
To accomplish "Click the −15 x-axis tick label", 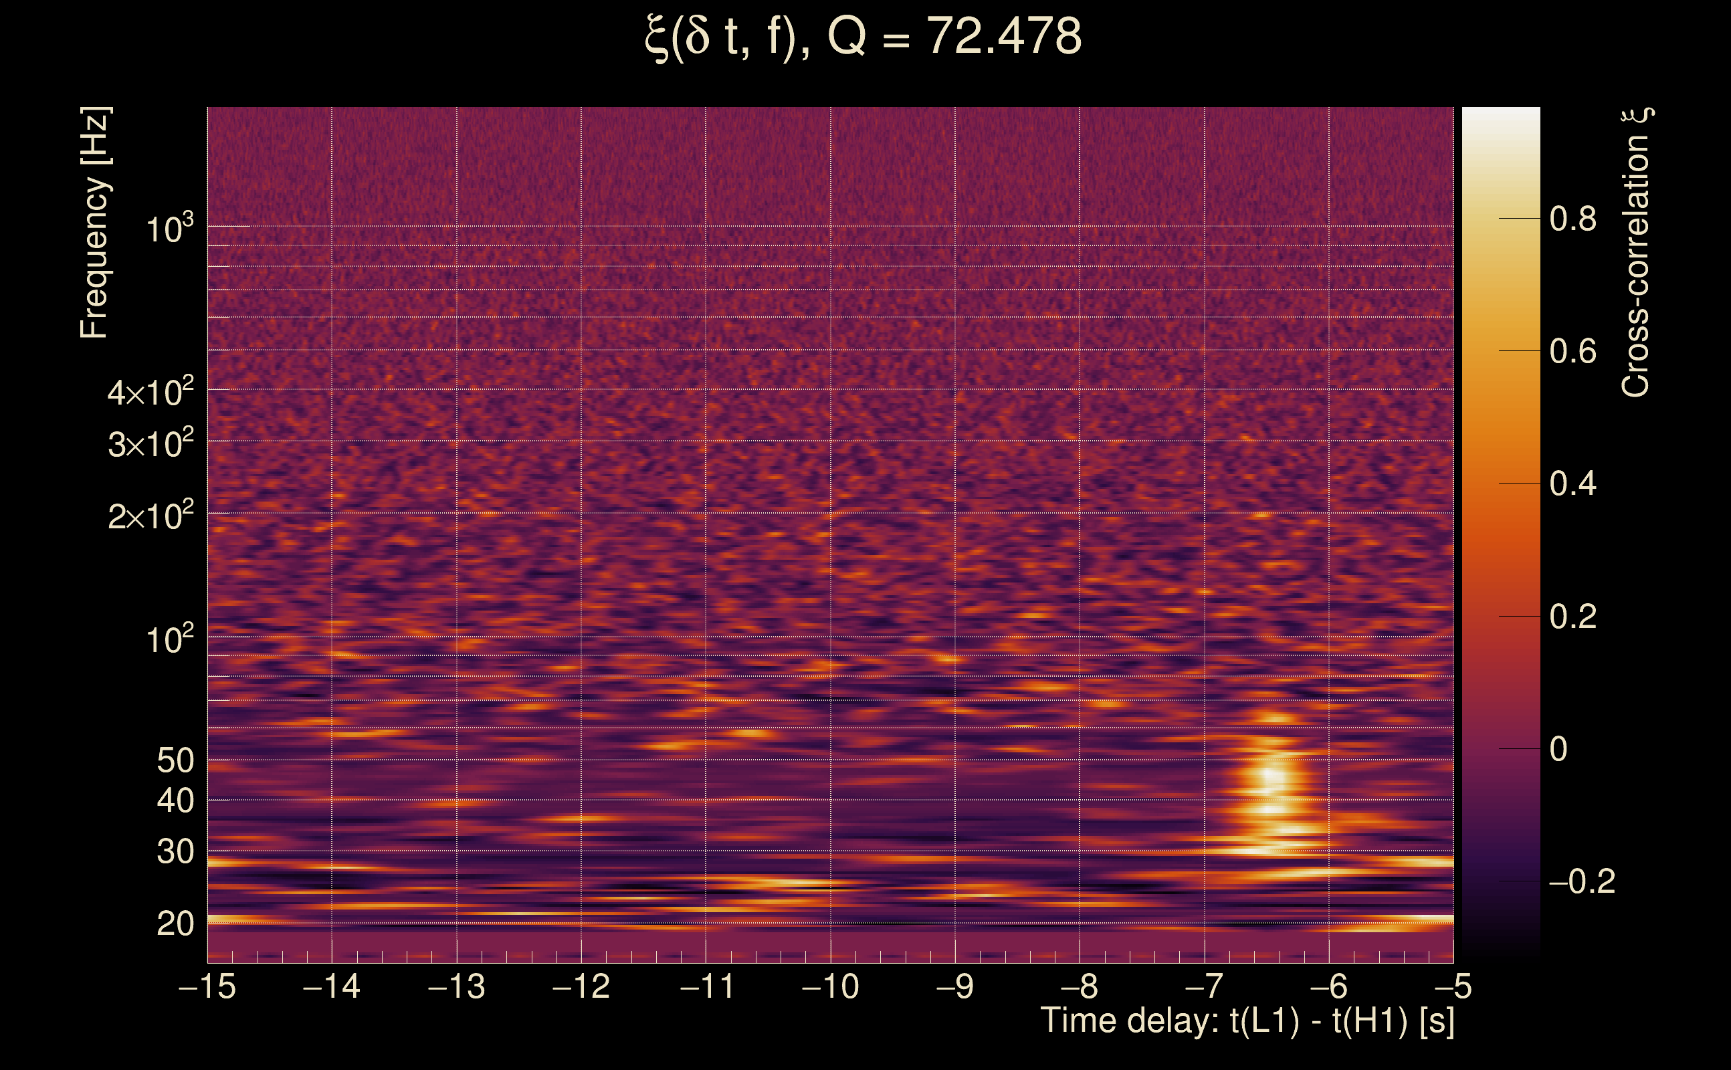I will click(207, 986).
